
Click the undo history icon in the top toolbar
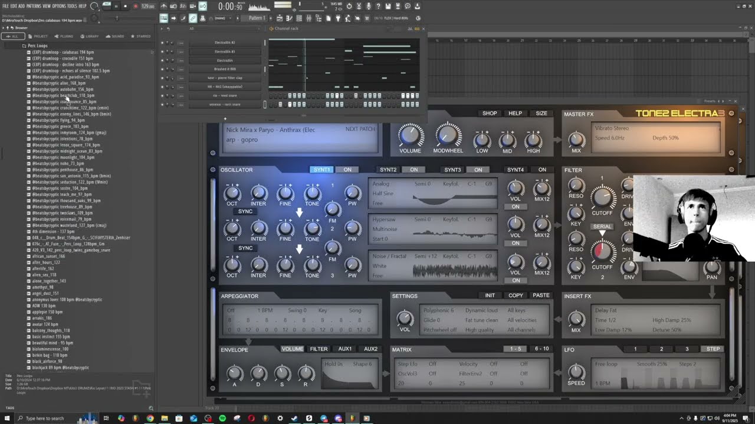click(349, 6)
